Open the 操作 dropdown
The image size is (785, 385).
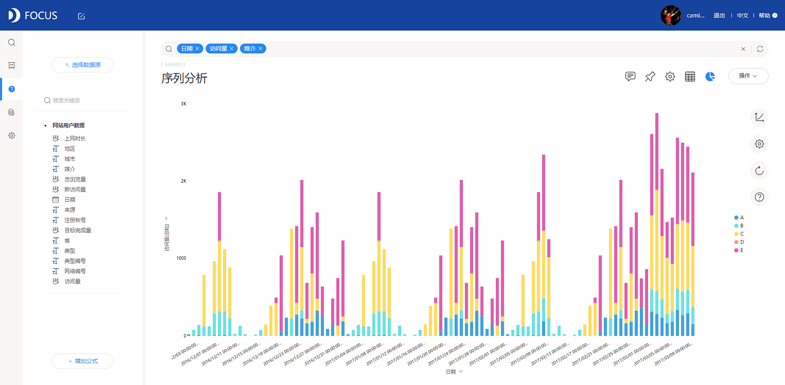tap(748, 76)
